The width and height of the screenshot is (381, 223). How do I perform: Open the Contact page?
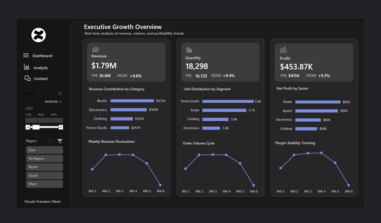41,79
